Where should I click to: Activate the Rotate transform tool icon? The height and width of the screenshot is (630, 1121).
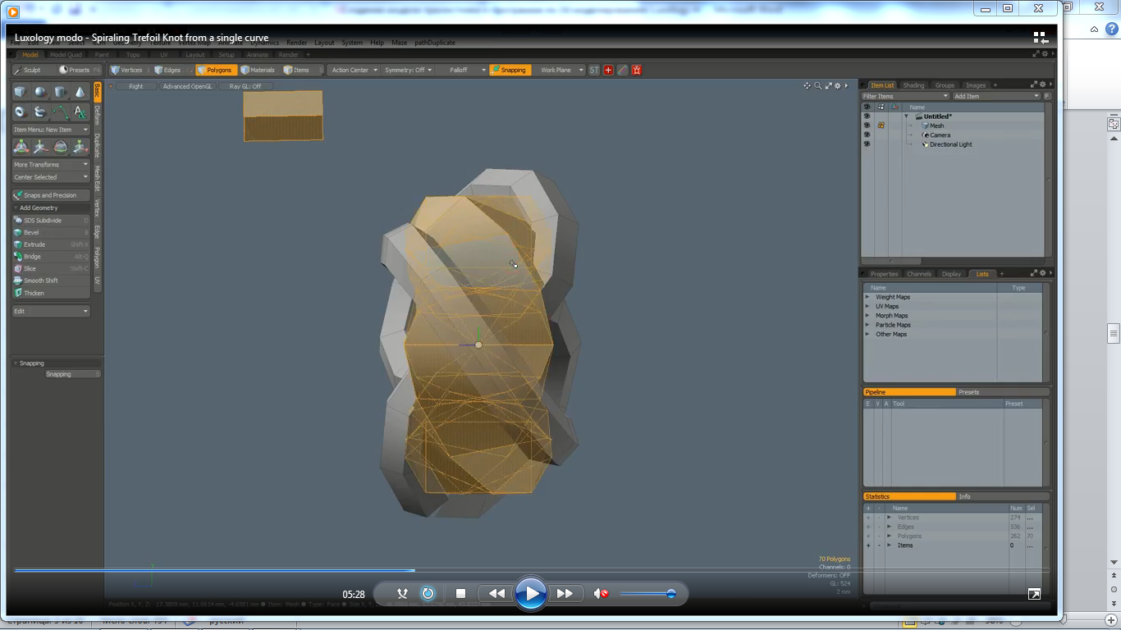[x=60, y=148]
